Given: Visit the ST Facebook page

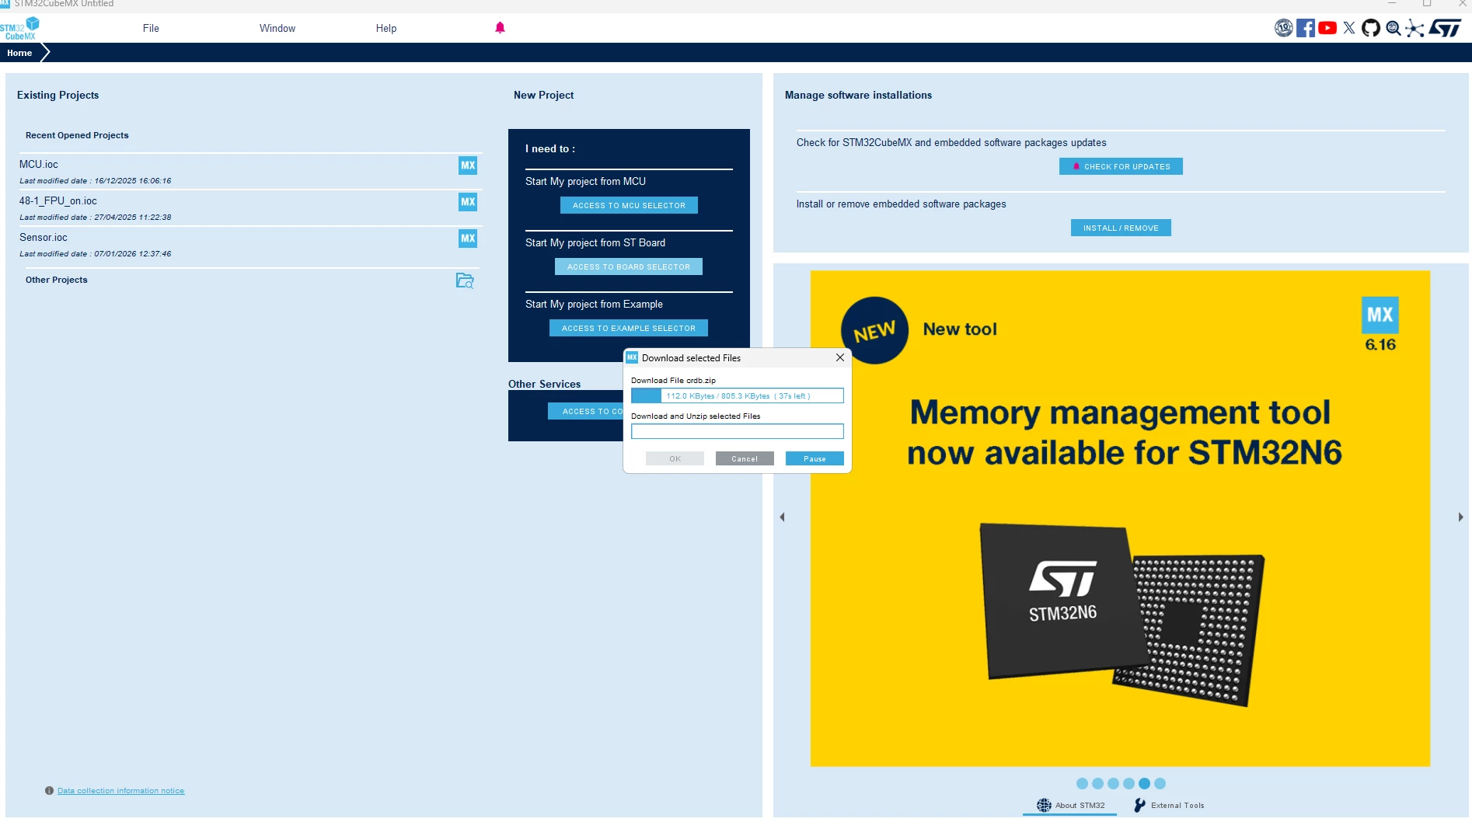Looking at the screenshot, I should coord(1306,28).
